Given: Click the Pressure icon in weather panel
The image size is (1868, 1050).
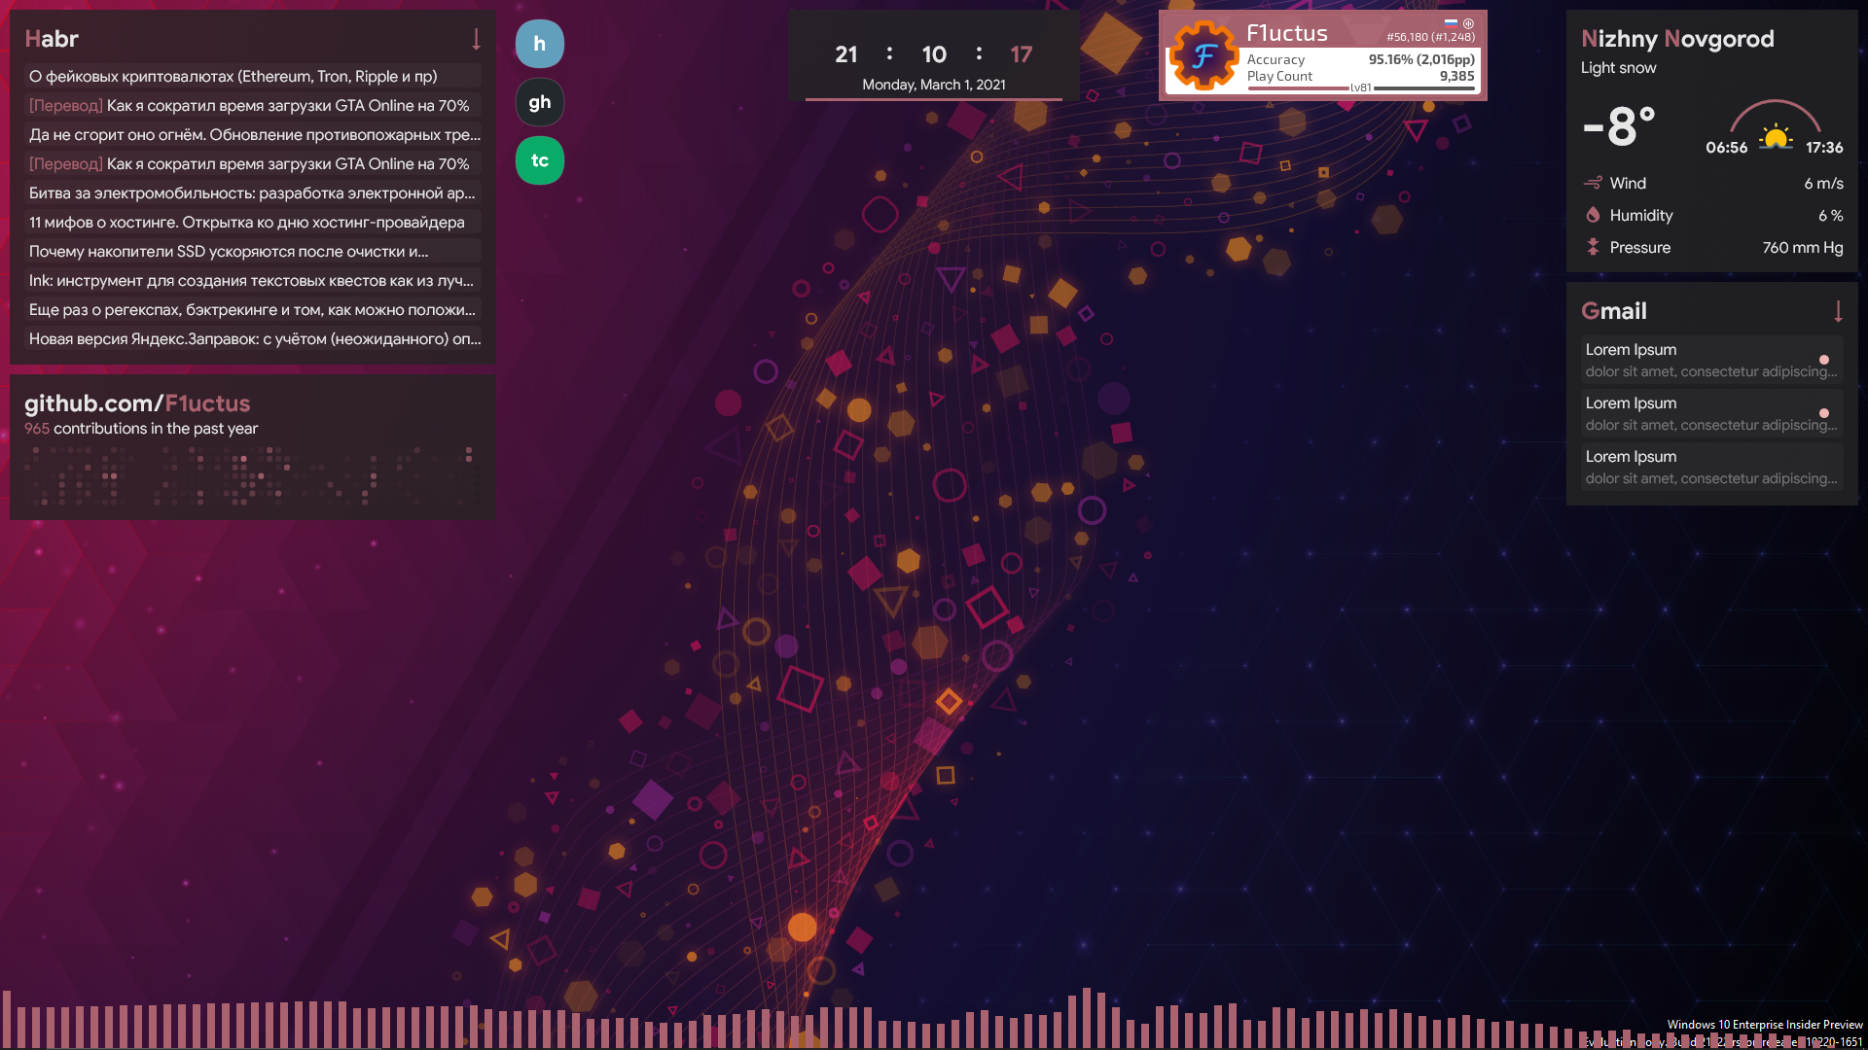Looking at the screenshot, I should 1593,247.
